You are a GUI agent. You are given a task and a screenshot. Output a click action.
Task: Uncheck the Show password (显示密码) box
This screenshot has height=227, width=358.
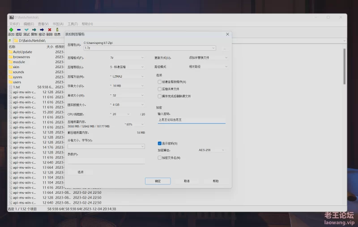160,143
